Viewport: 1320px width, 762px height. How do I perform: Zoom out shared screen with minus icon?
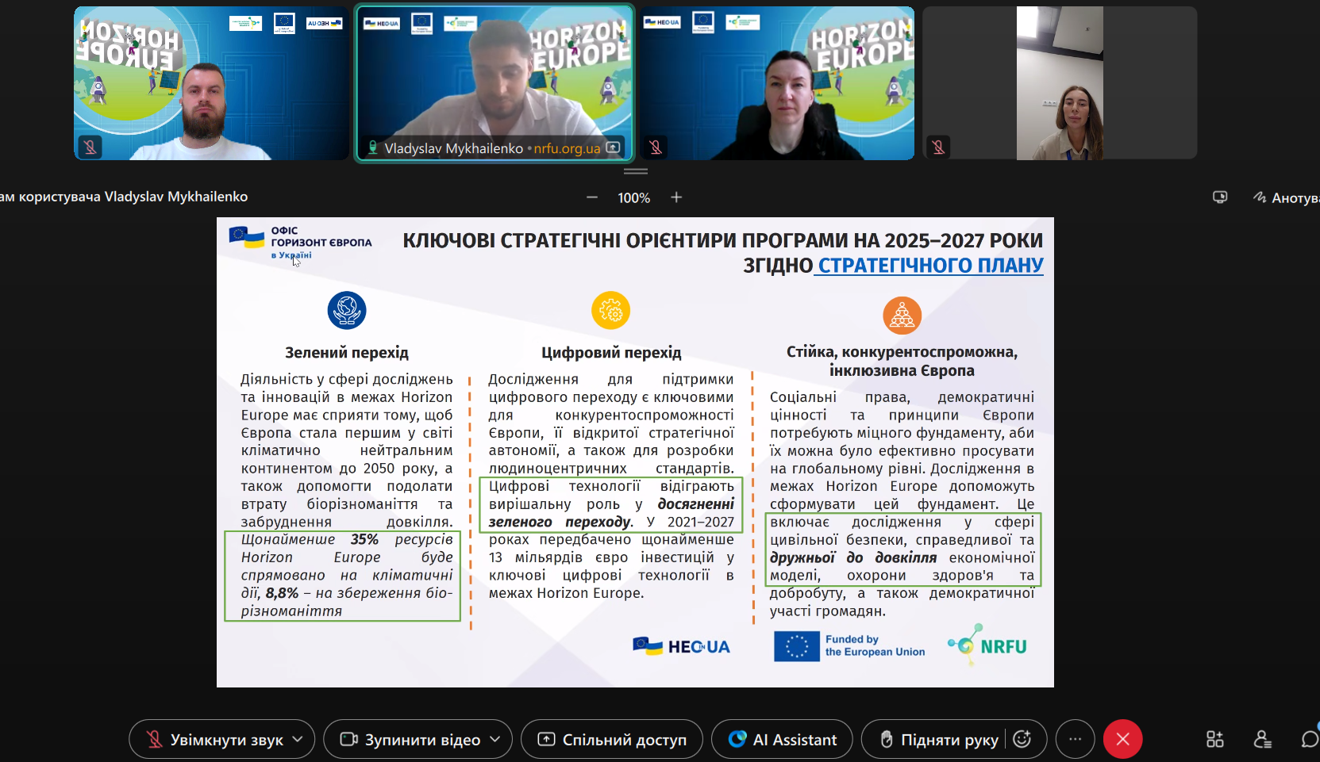[592, 197]
